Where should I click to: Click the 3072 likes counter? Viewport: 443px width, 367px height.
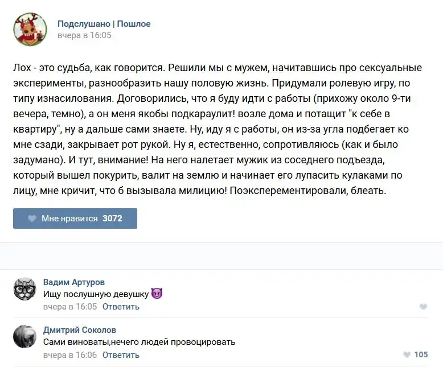112,218
